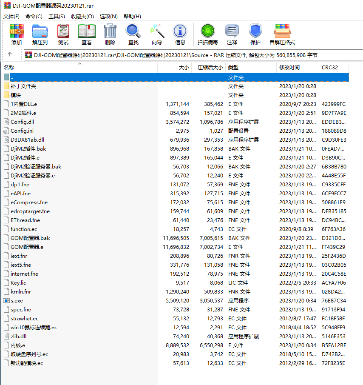Click the zlib.dll file icon
This screenshot has width=363, height=385.
coord(6,337)
